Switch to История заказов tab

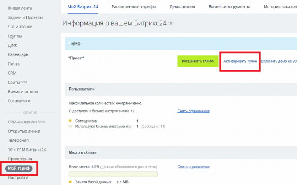[x=280, y=7]
